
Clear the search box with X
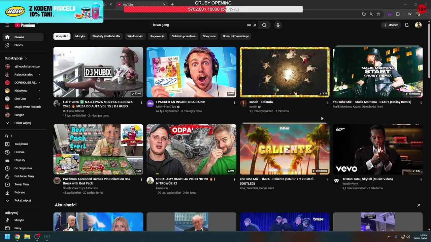coord(255,25)
